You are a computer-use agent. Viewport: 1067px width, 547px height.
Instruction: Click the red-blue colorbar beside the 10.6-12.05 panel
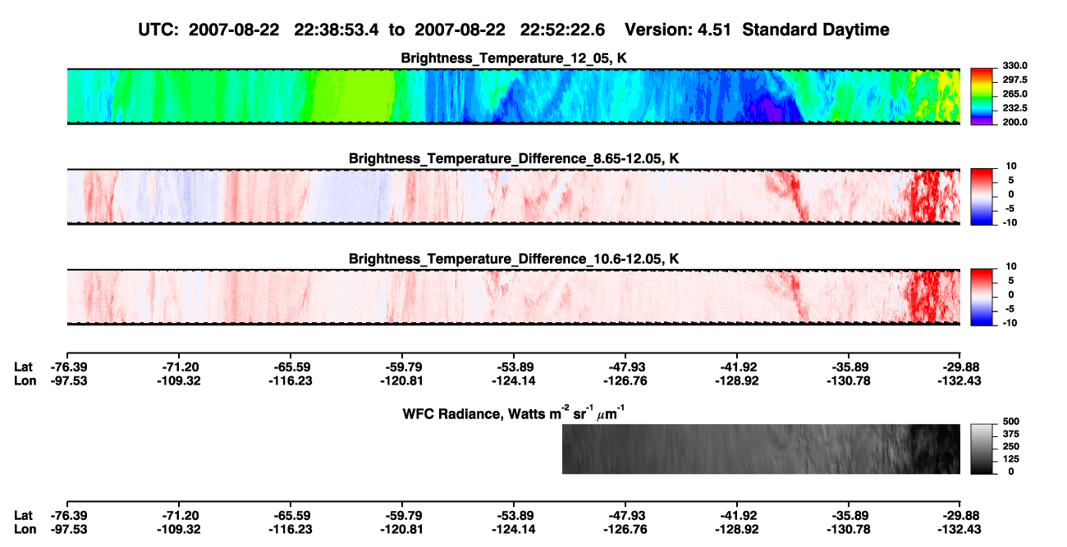pos(982,297)
